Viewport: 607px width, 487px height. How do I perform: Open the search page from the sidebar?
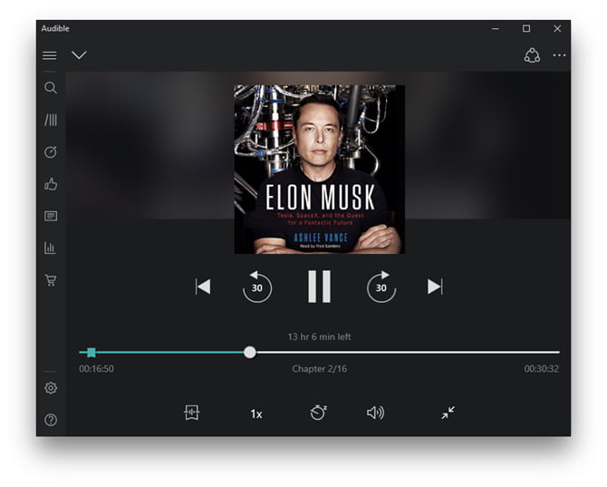click(x=51, y=88)
